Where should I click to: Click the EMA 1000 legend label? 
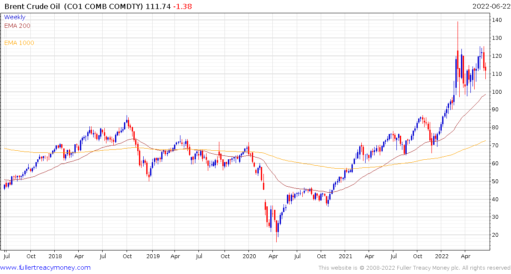click(x=19, y=43)
